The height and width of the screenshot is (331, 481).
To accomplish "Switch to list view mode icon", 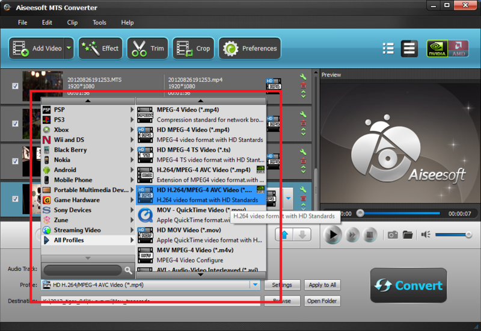I will [388, 48].
